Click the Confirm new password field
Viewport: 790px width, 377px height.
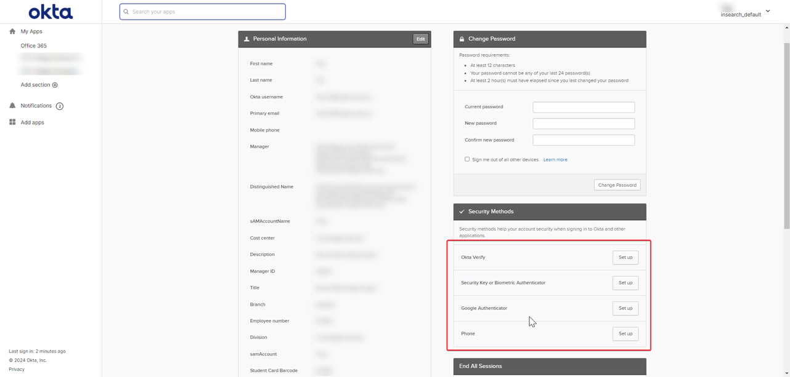pyautogui.click(x=584, y=140)
